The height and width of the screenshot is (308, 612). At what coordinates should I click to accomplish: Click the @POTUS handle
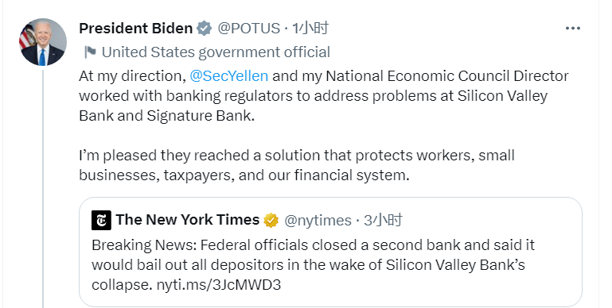point(248,29)
